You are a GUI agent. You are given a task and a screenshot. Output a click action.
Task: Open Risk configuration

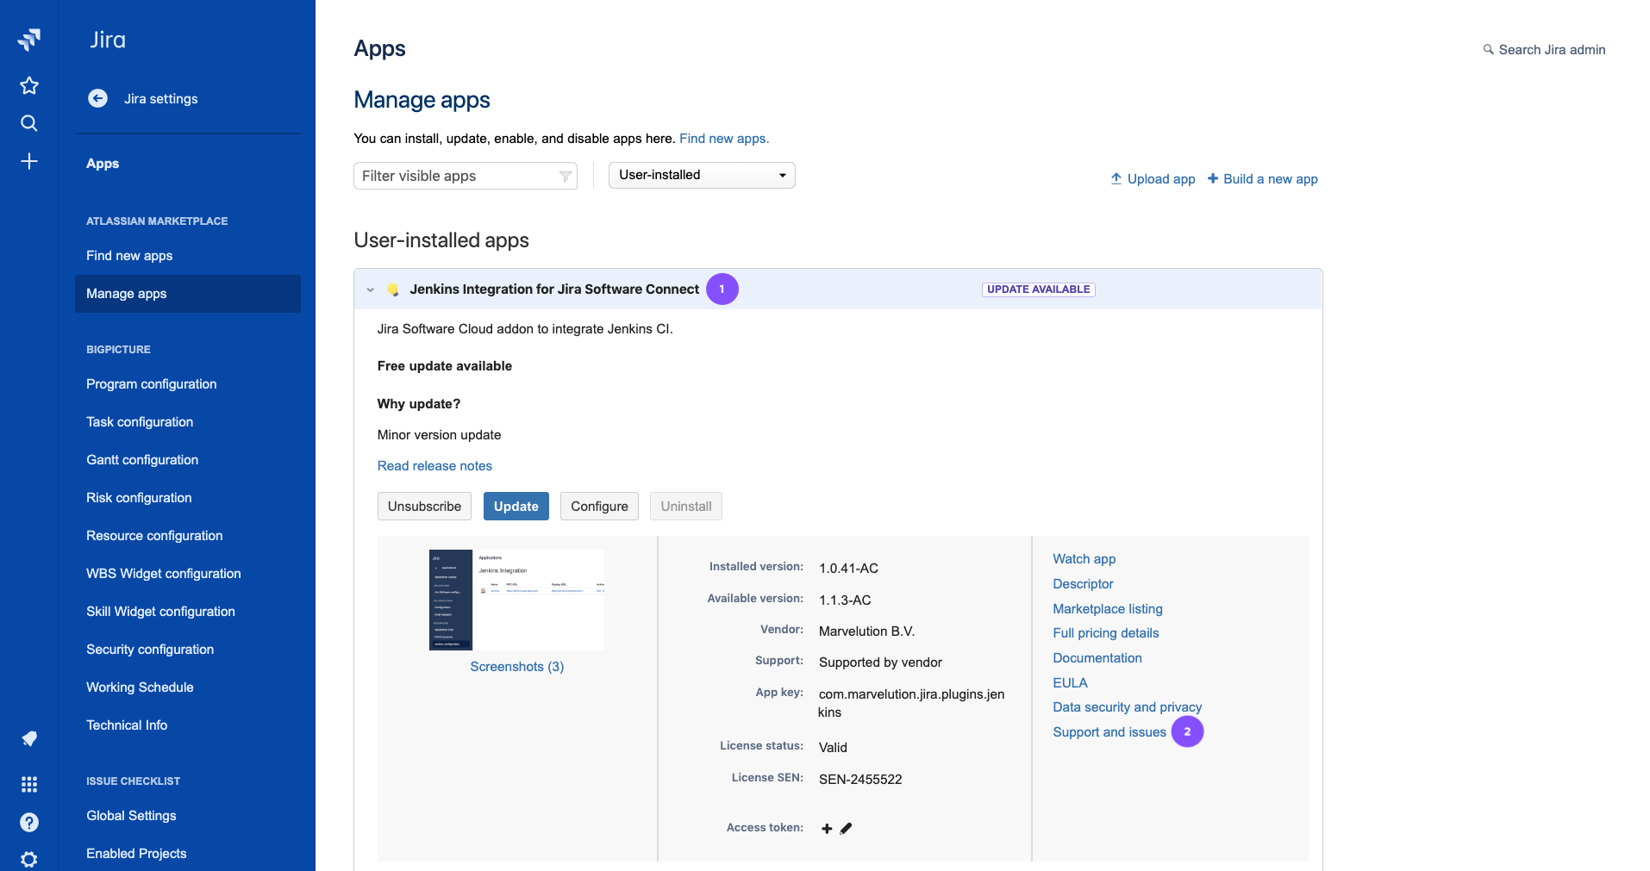coord(139,498)
